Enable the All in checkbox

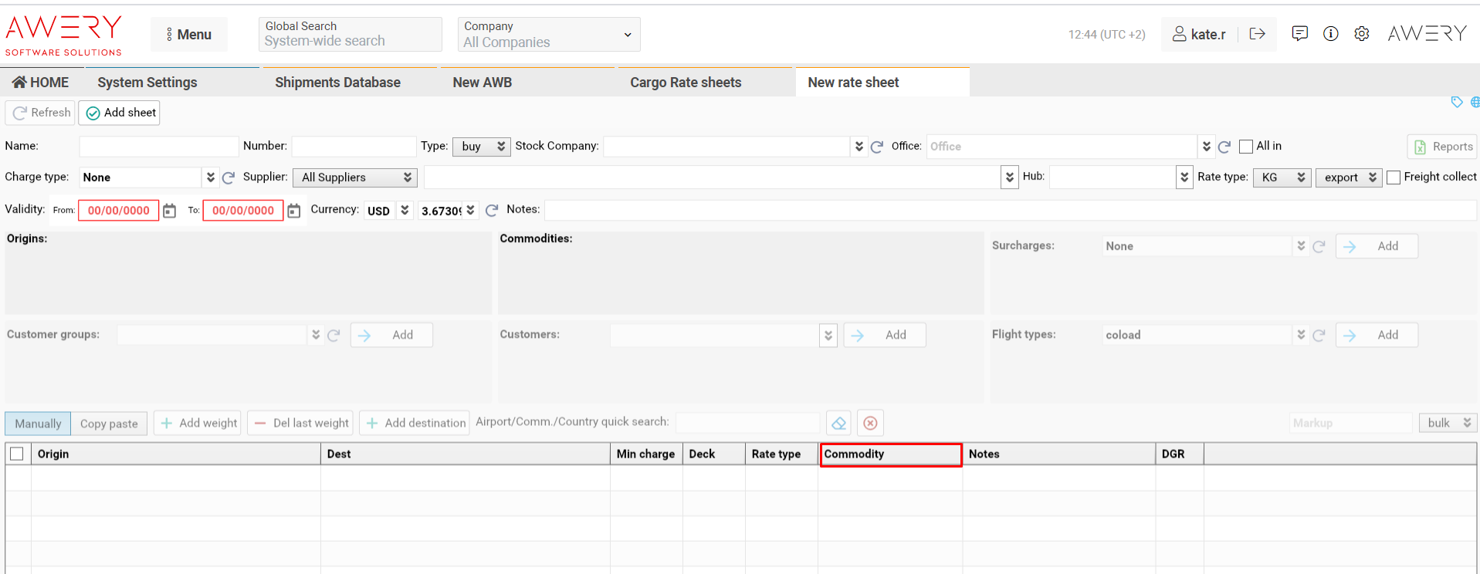coord(1245,147)
